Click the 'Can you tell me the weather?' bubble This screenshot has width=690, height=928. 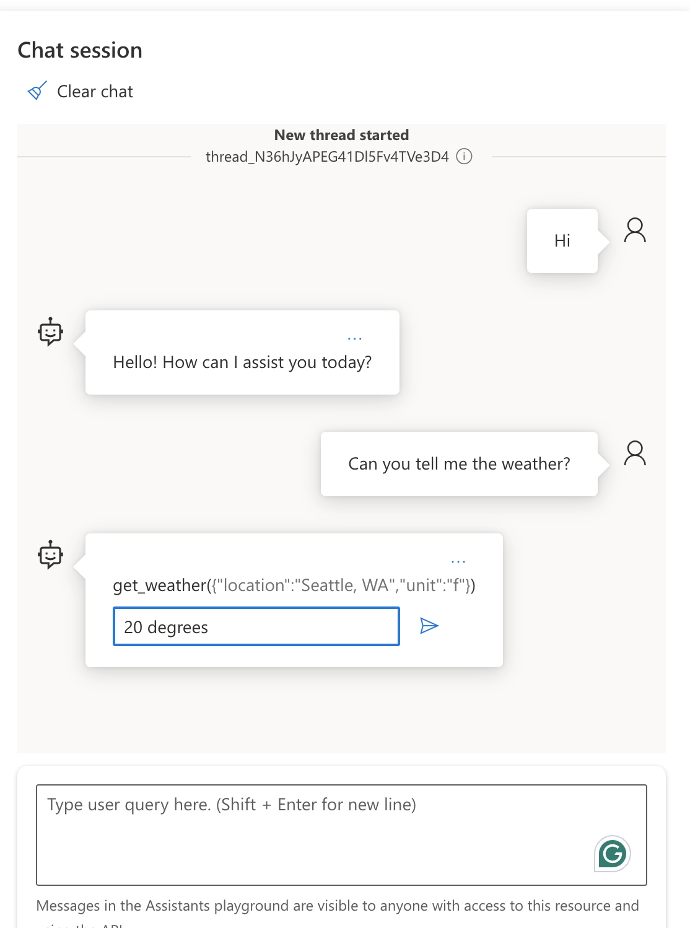tap(459, 464)
